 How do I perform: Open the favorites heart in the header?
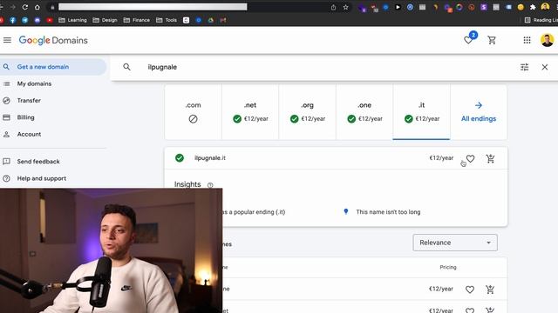click(469, 40)
